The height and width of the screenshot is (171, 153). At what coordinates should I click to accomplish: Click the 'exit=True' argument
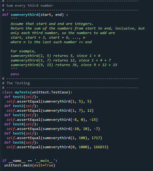point(43,165)
